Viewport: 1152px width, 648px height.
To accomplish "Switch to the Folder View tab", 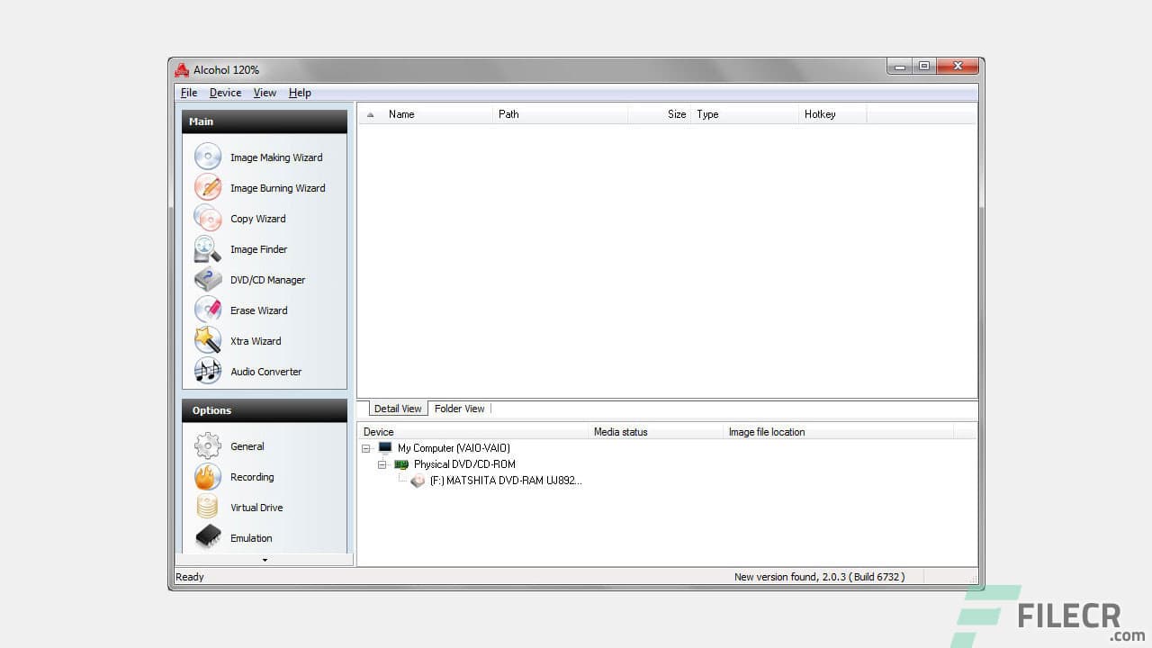I will tap(459, 409).
